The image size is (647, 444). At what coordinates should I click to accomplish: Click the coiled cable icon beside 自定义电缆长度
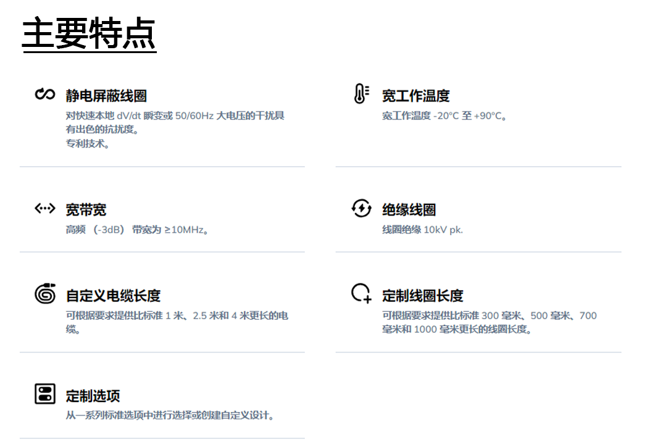(x=45, y=293)
